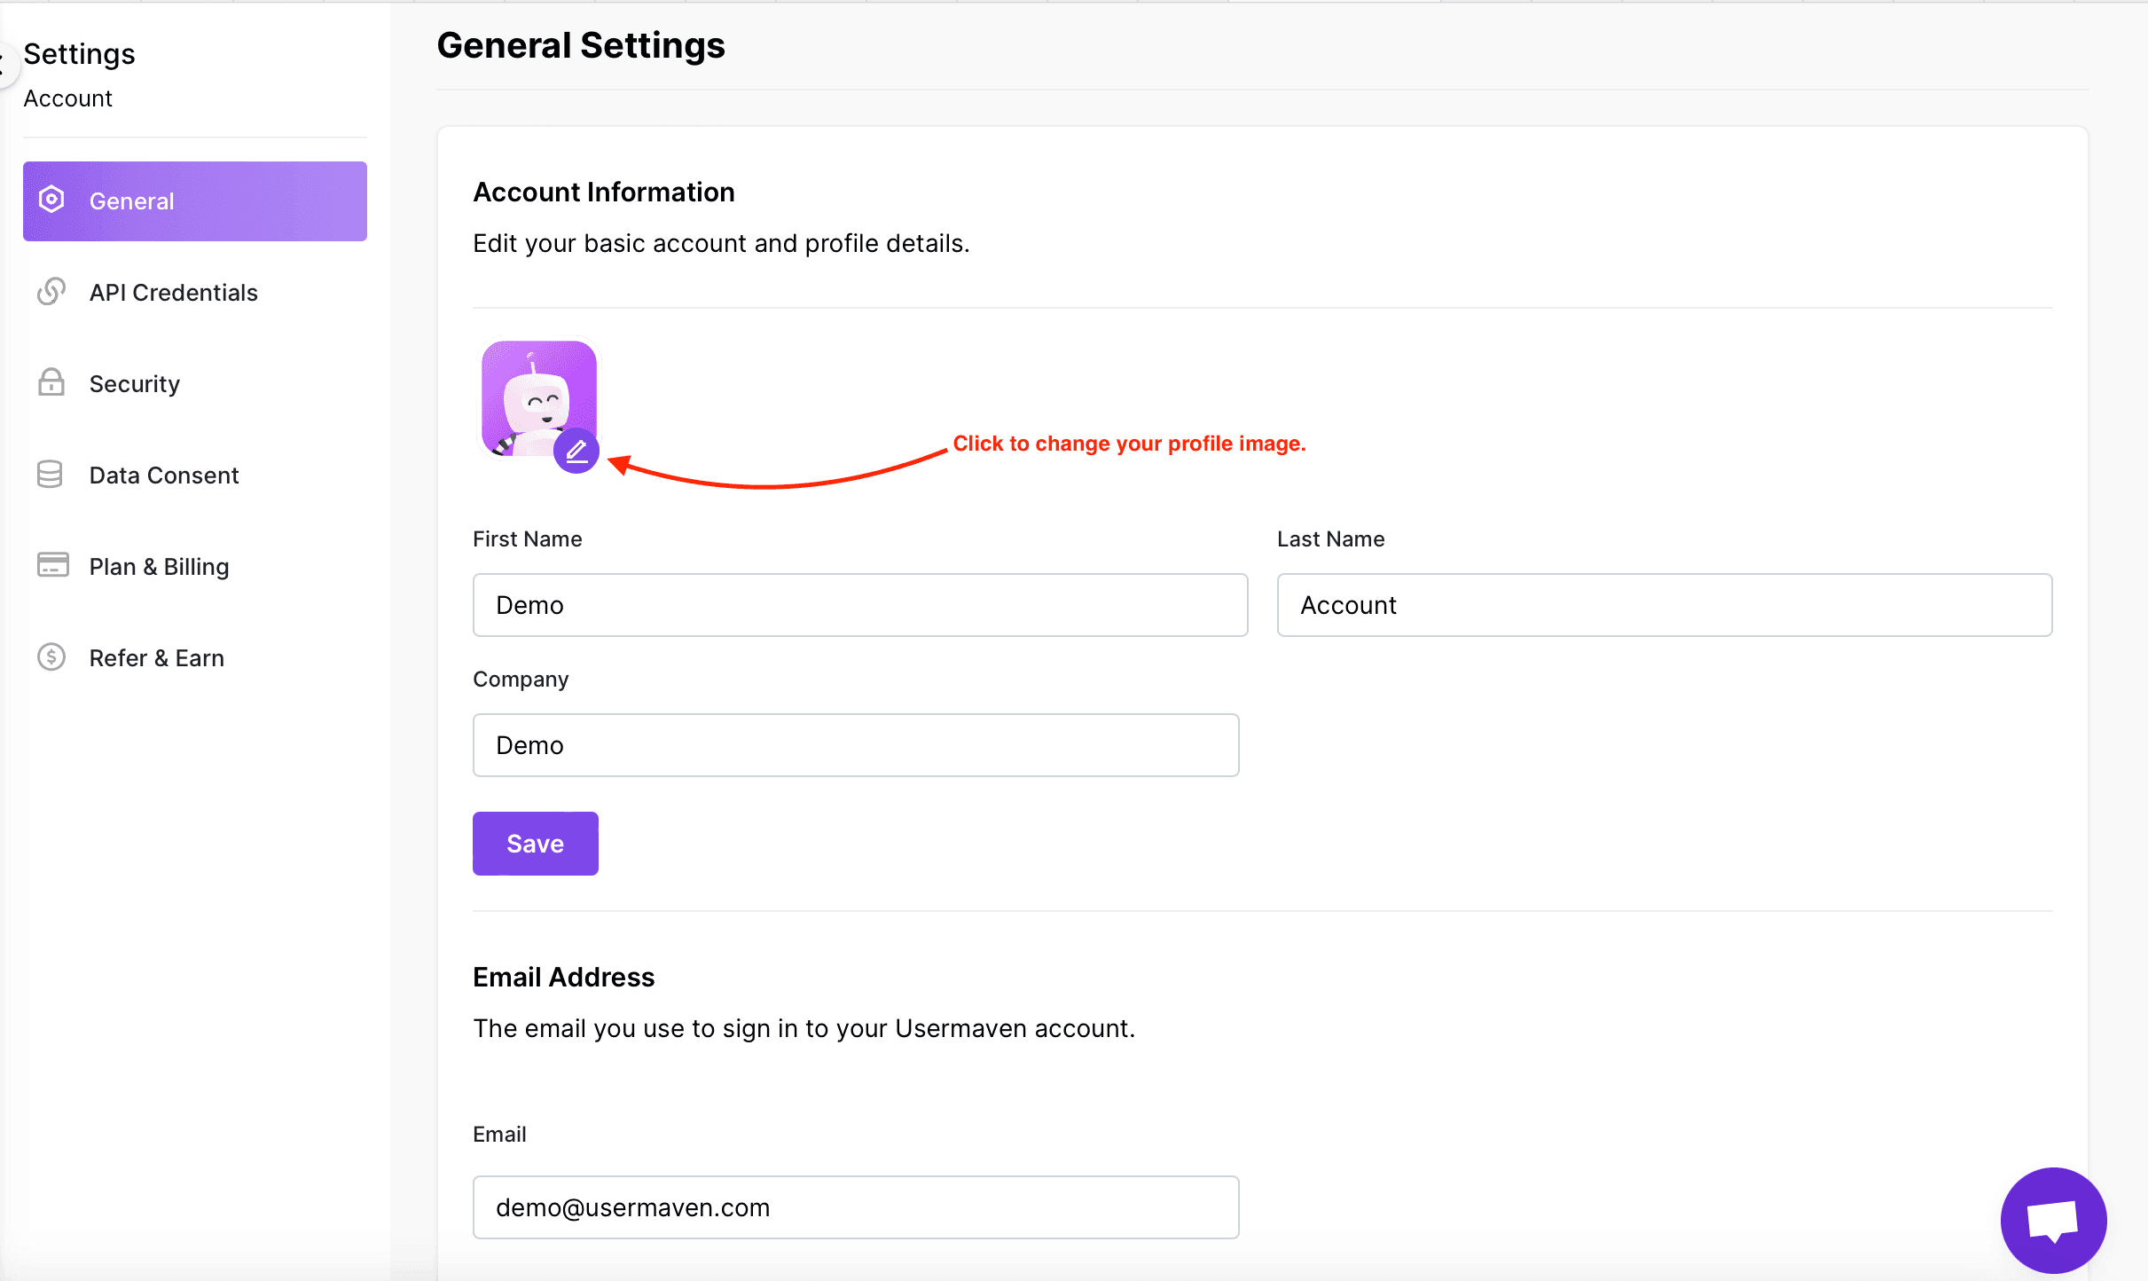Select Data Consent in the sidebar
Image resolution: width=2148 pixels, height=1281 pixels.
coord(164,475)
